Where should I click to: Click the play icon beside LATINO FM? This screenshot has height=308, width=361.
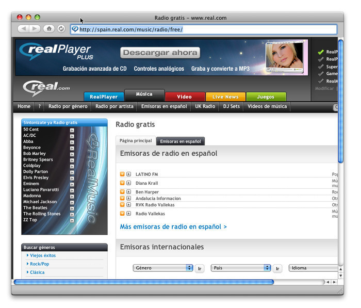point(129,174)
